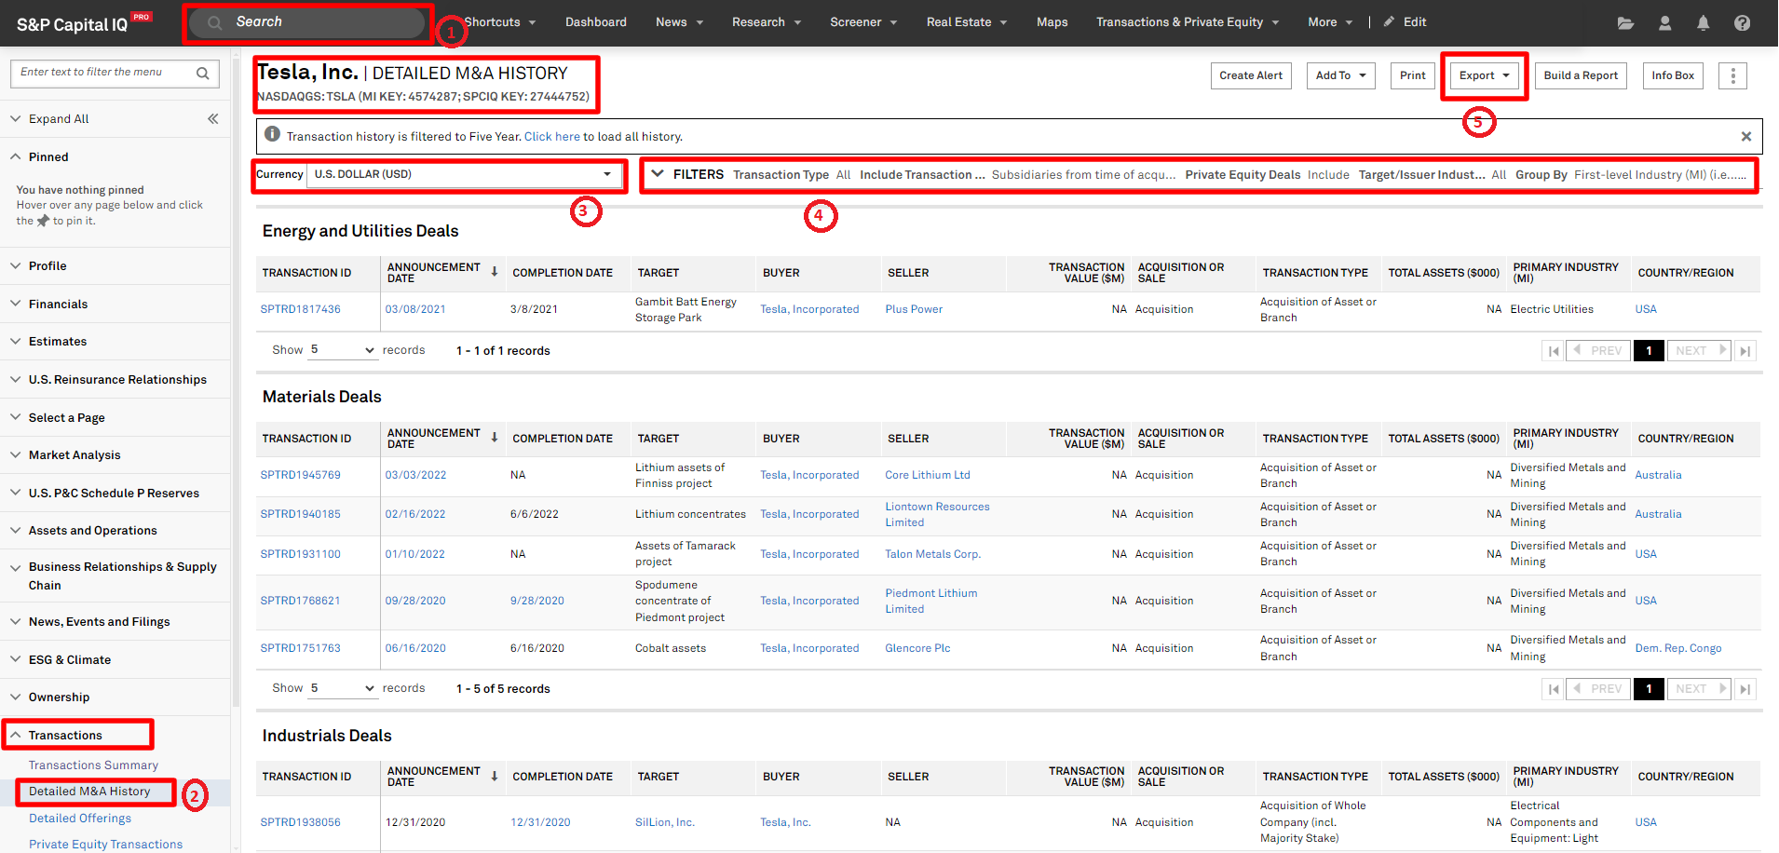Open Transactions Summary sidebar link

tap(93, 765)
